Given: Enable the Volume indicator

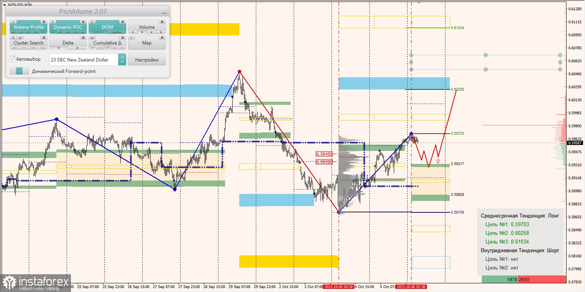Looking at the screenshot, I should (147, 27).
